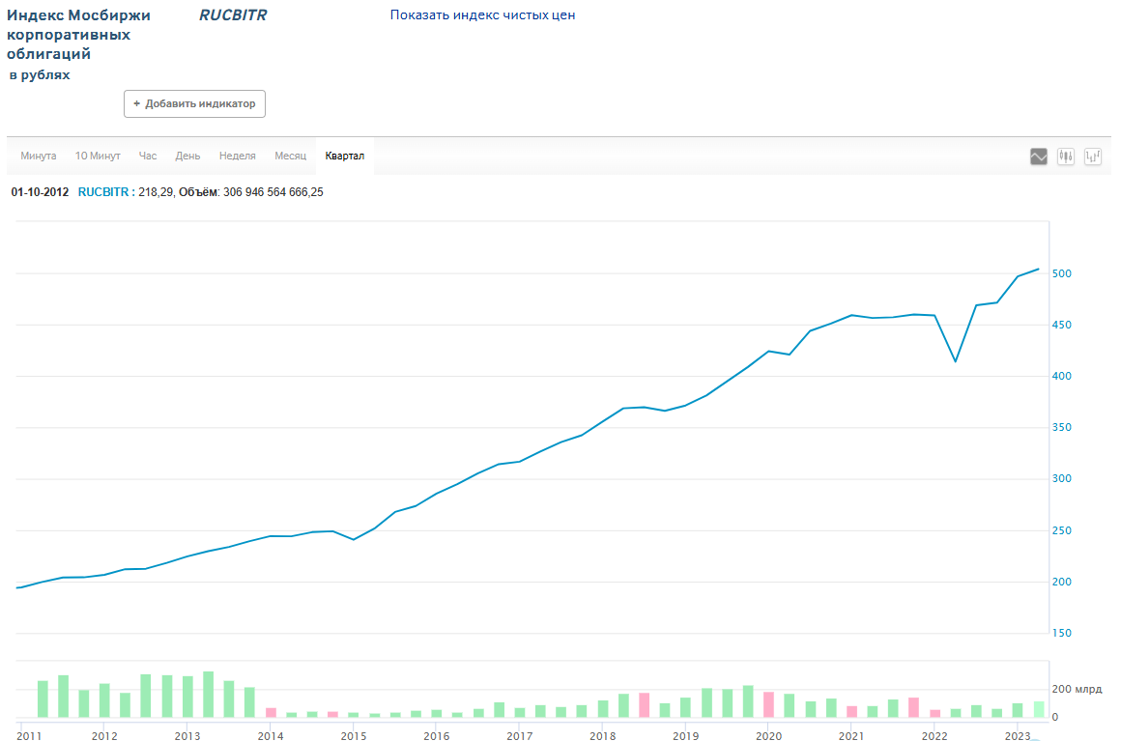Image resolution: width=1121 pixels, height=741 pixels.
Task: Click the 2020 year label on time axis
Action: [x=768, y=736]
